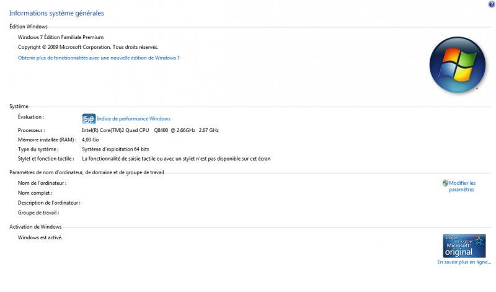Click the Informations système générales heading
Viewport: 496px width, 292px height.
point(56,13)
